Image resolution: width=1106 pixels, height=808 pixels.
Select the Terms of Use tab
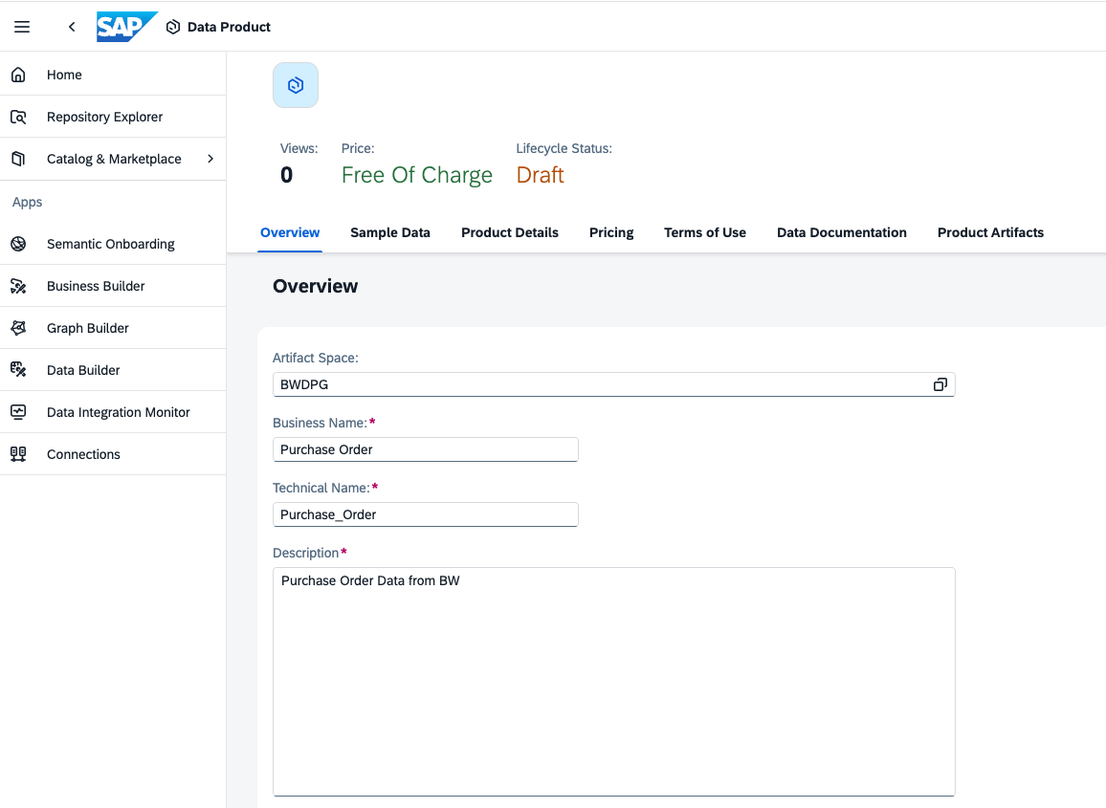tap(705, 232)
